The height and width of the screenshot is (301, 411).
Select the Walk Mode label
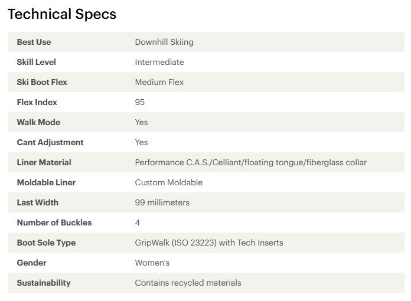click(x=38, y=122)
